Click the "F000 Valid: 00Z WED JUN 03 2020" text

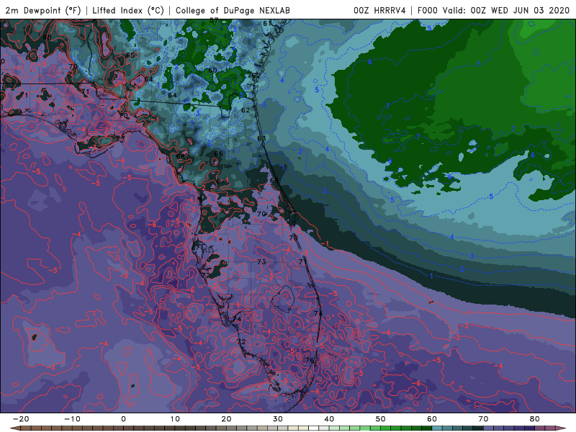tap(493, 10)
